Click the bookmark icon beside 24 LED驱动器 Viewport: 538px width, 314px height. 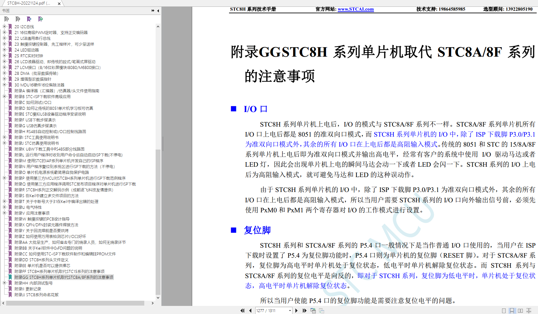point(10,50)
